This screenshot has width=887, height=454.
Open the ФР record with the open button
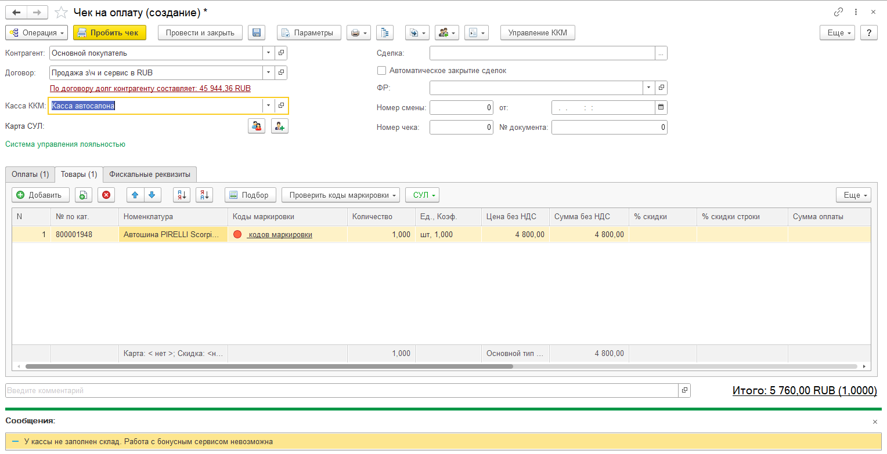coord(661,88)
